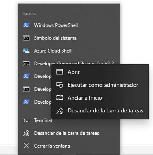This screenshot has width=153, height=155.
Task: Click the Developer Command Prompt cmd icon
Action: (26, 63)
